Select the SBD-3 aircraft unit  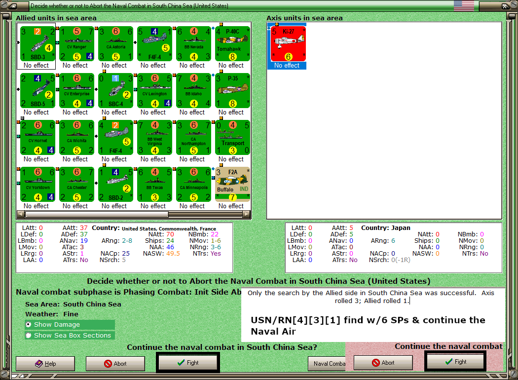pyautogui.click(x=38, y=44)
